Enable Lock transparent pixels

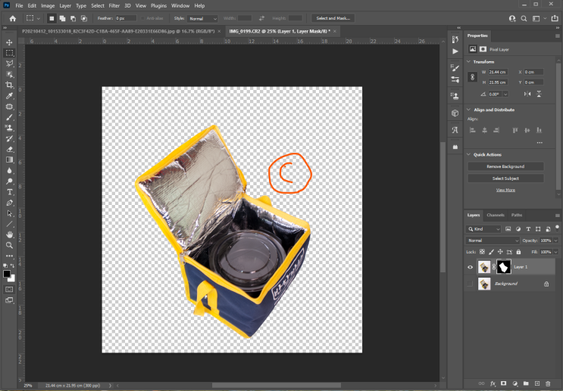click(482, 252)
